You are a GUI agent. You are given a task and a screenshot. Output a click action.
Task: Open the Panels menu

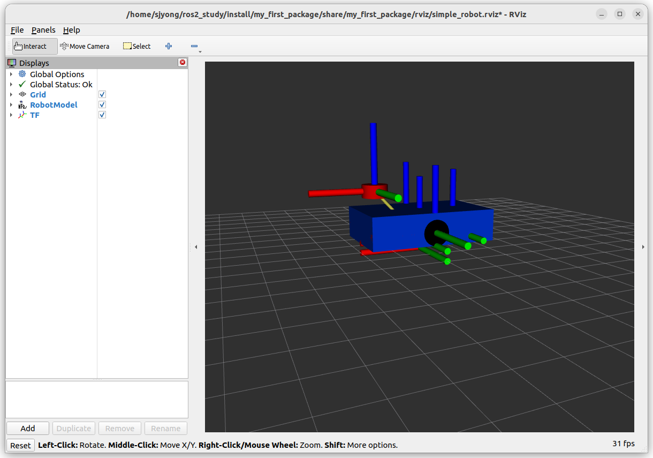point(43,30)
